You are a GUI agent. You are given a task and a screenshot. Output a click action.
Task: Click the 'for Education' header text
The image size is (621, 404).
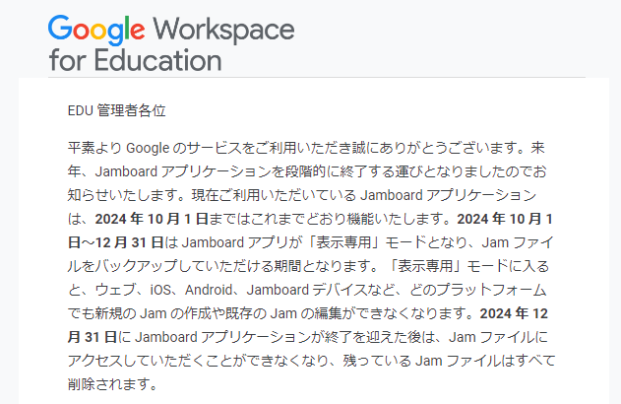(x=135, y=60)
